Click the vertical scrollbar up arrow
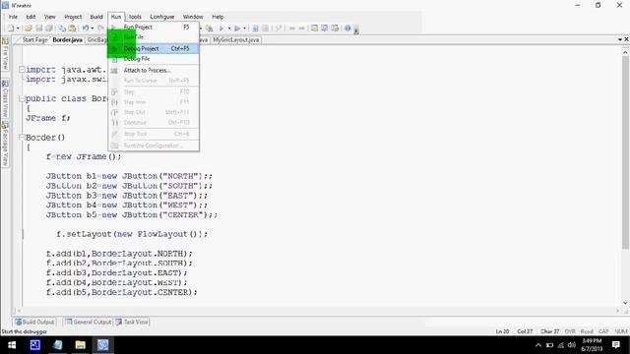 pos(625,52)
